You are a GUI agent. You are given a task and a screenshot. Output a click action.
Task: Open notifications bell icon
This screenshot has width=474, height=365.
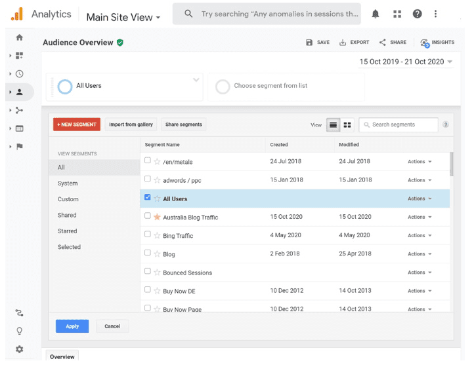376,14
